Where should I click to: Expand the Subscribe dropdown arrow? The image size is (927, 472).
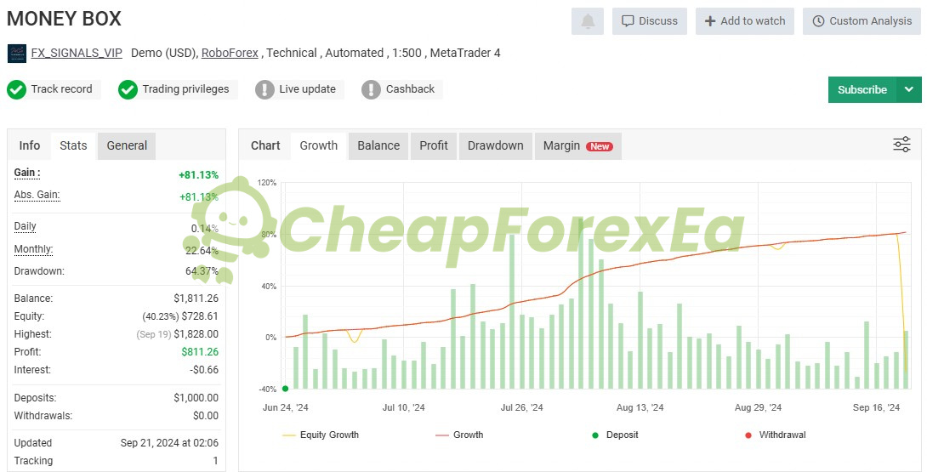(909, 90)
